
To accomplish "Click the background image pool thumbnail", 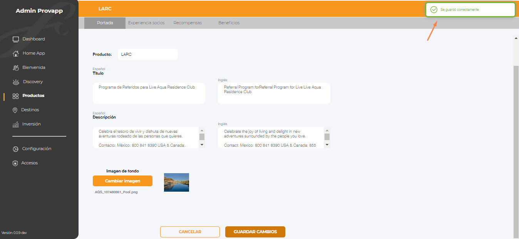I will tap(176, 182).
